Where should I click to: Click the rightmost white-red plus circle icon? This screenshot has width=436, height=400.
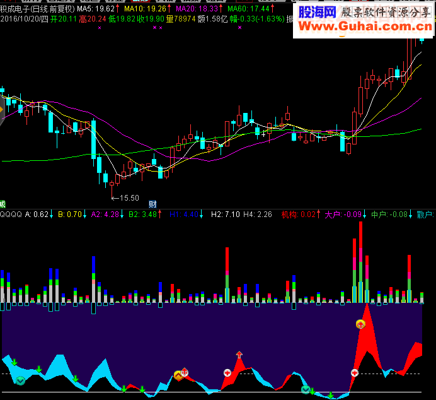355,373
